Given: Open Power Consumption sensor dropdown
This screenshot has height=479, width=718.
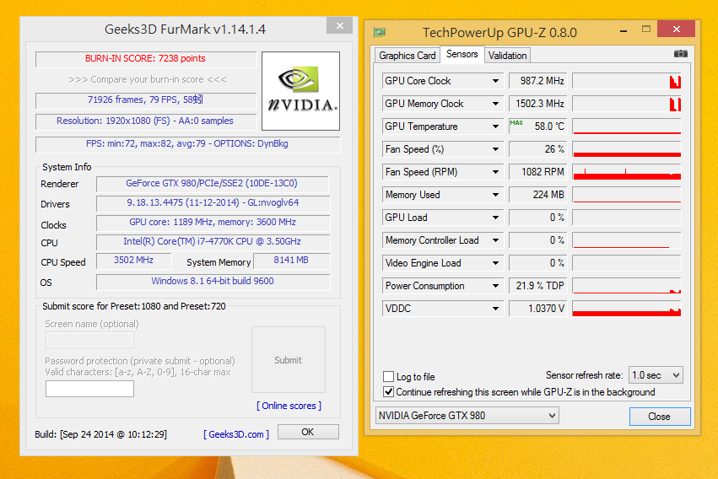Looking at the screenshot, I should pos(495,286).
